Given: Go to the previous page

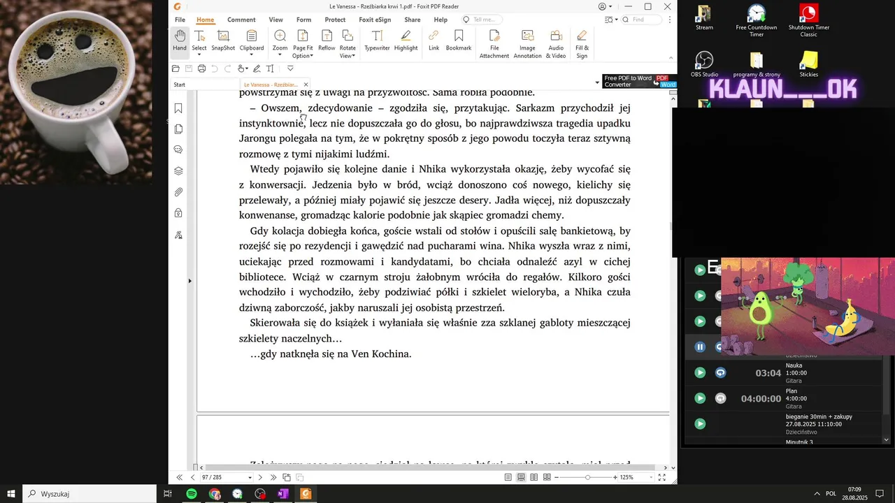Looking at the screenshot, I should [x=193, y=477].
